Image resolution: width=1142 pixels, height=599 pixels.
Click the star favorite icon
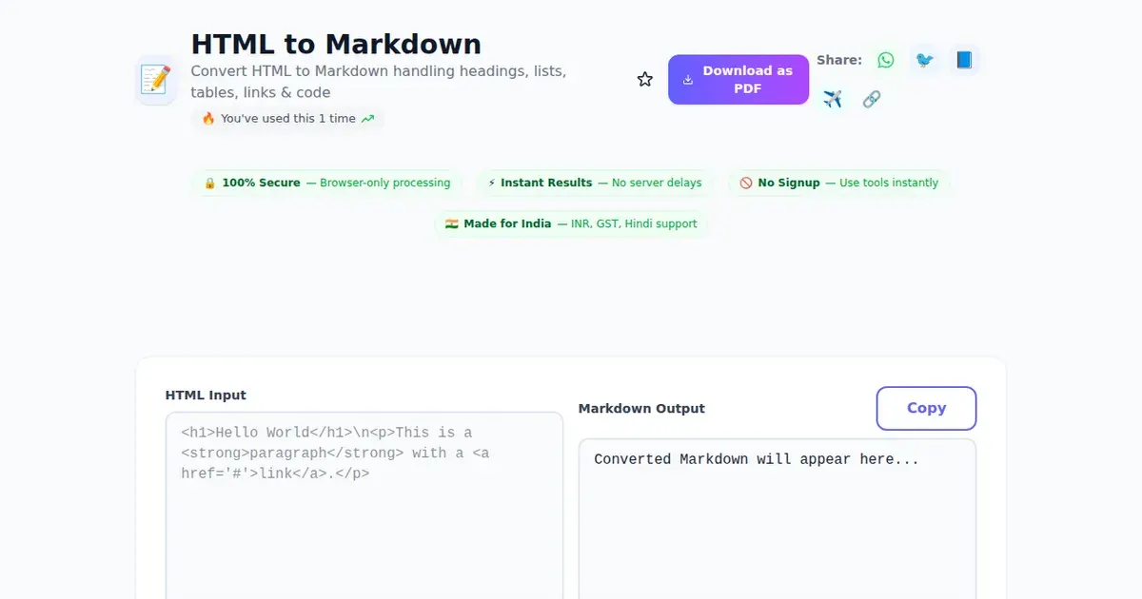click(645, 80)
